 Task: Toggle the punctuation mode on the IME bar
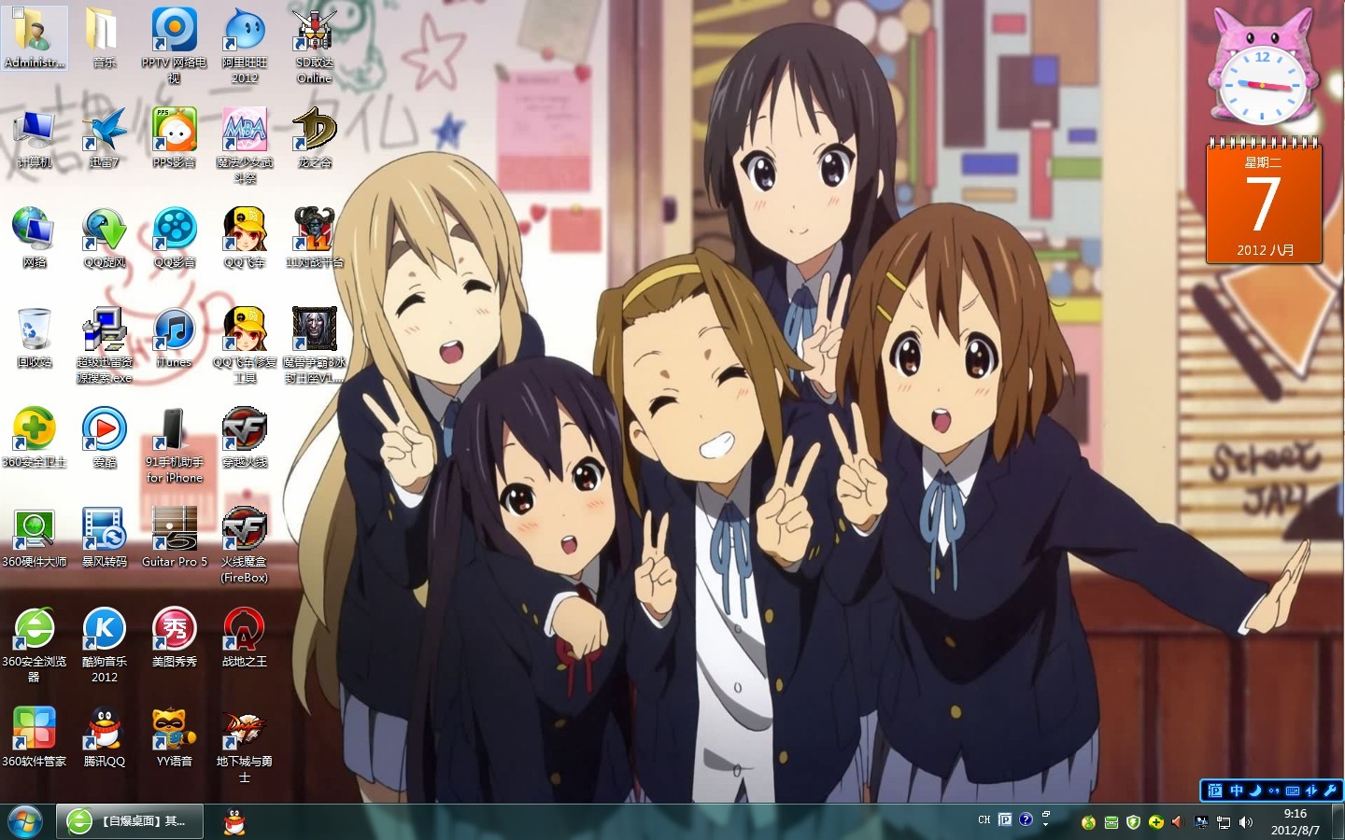[x=1274, y=791]
